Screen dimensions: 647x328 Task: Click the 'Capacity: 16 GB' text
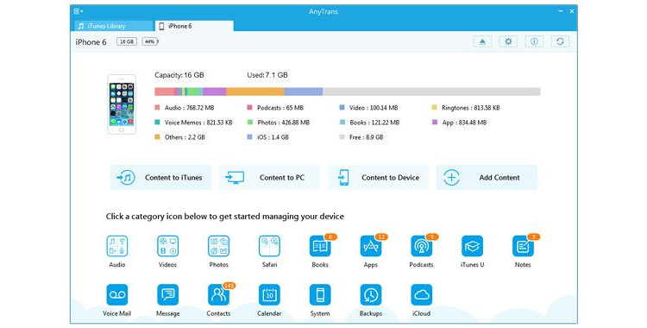click(x=179, y=75)
